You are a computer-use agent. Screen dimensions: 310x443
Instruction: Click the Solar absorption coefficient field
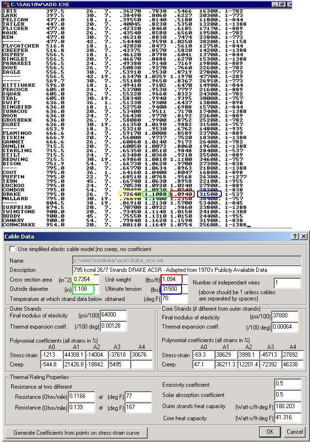288,395
